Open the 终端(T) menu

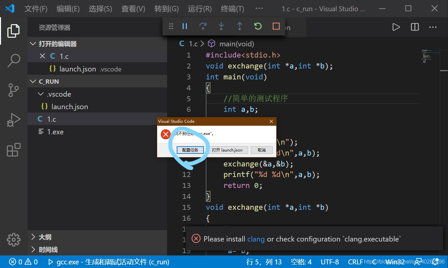[233, 9]
